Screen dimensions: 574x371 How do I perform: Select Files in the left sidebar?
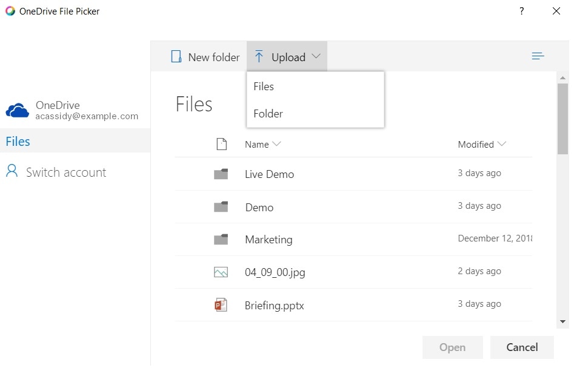[x=18, y=141]
